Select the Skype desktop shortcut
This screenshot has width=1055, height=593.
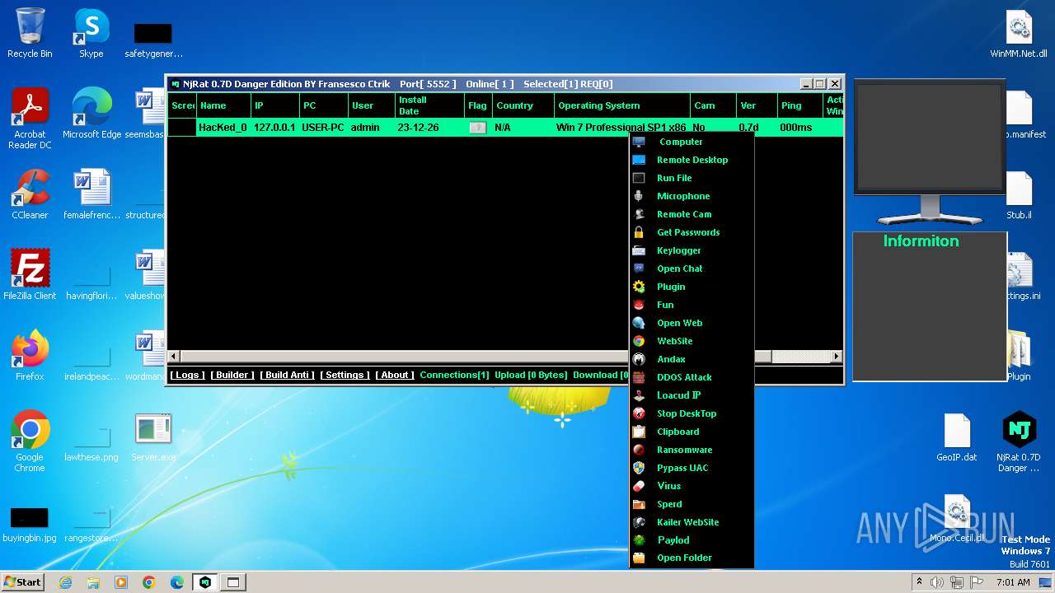click(x=91, y=33)
